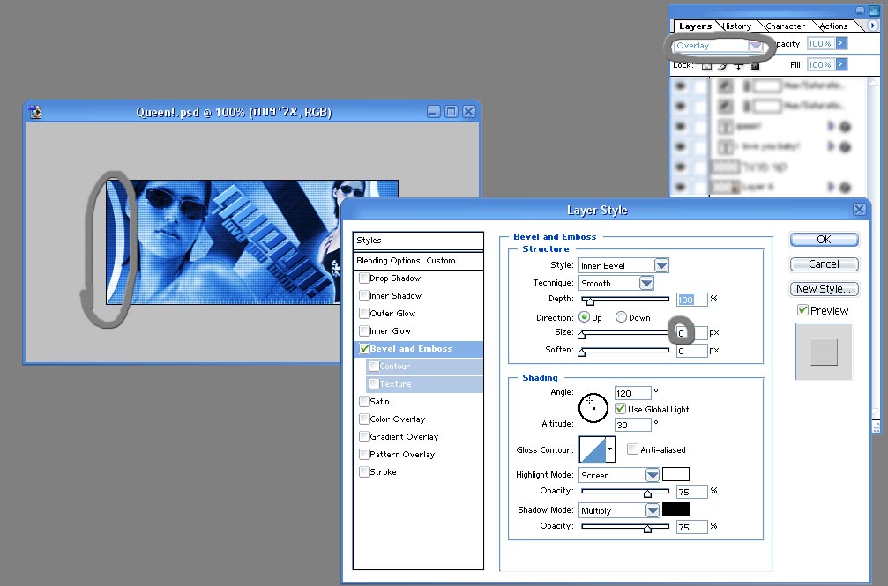Open the layer Opacity slider arrow
The image size is (888, 586).
840,43
